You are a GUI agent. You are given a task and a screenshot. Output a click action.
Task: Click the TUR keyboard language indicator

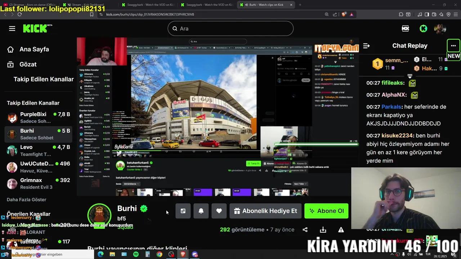(428, 254)
